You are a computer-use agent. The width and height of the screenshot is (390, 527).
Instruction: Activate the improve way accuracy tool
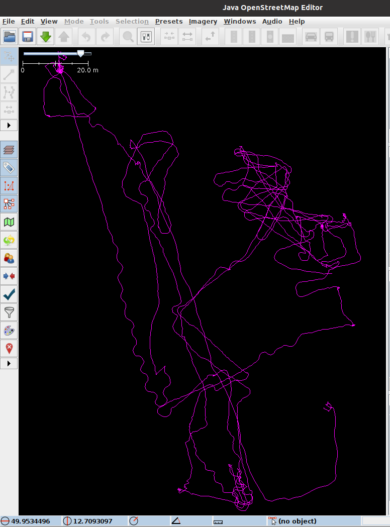[9, 92]
